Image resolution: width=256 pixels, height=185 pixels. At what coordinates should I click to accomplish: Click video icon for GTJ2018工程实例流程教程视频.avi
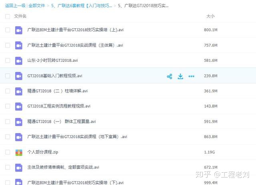19,106
